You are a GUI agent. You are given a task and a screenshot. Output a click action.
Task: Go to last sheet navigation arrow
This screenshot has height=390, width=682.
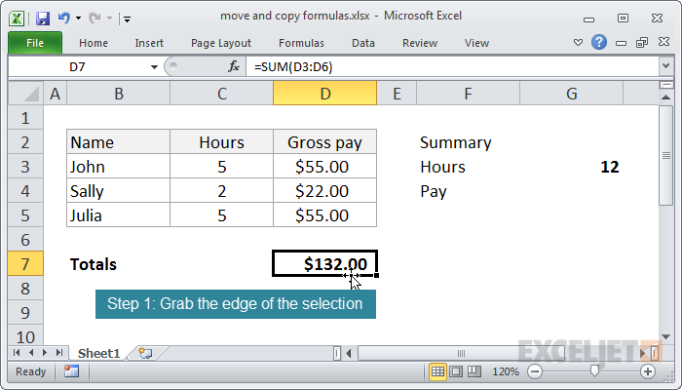click(x=59, y=353)
